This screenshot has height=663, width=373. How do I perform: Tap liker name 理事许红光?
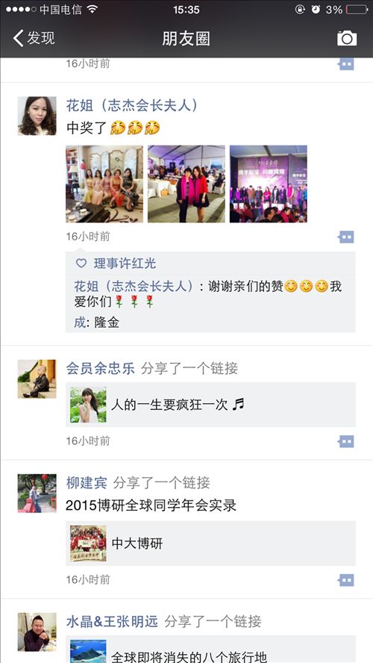coord(125,264)
